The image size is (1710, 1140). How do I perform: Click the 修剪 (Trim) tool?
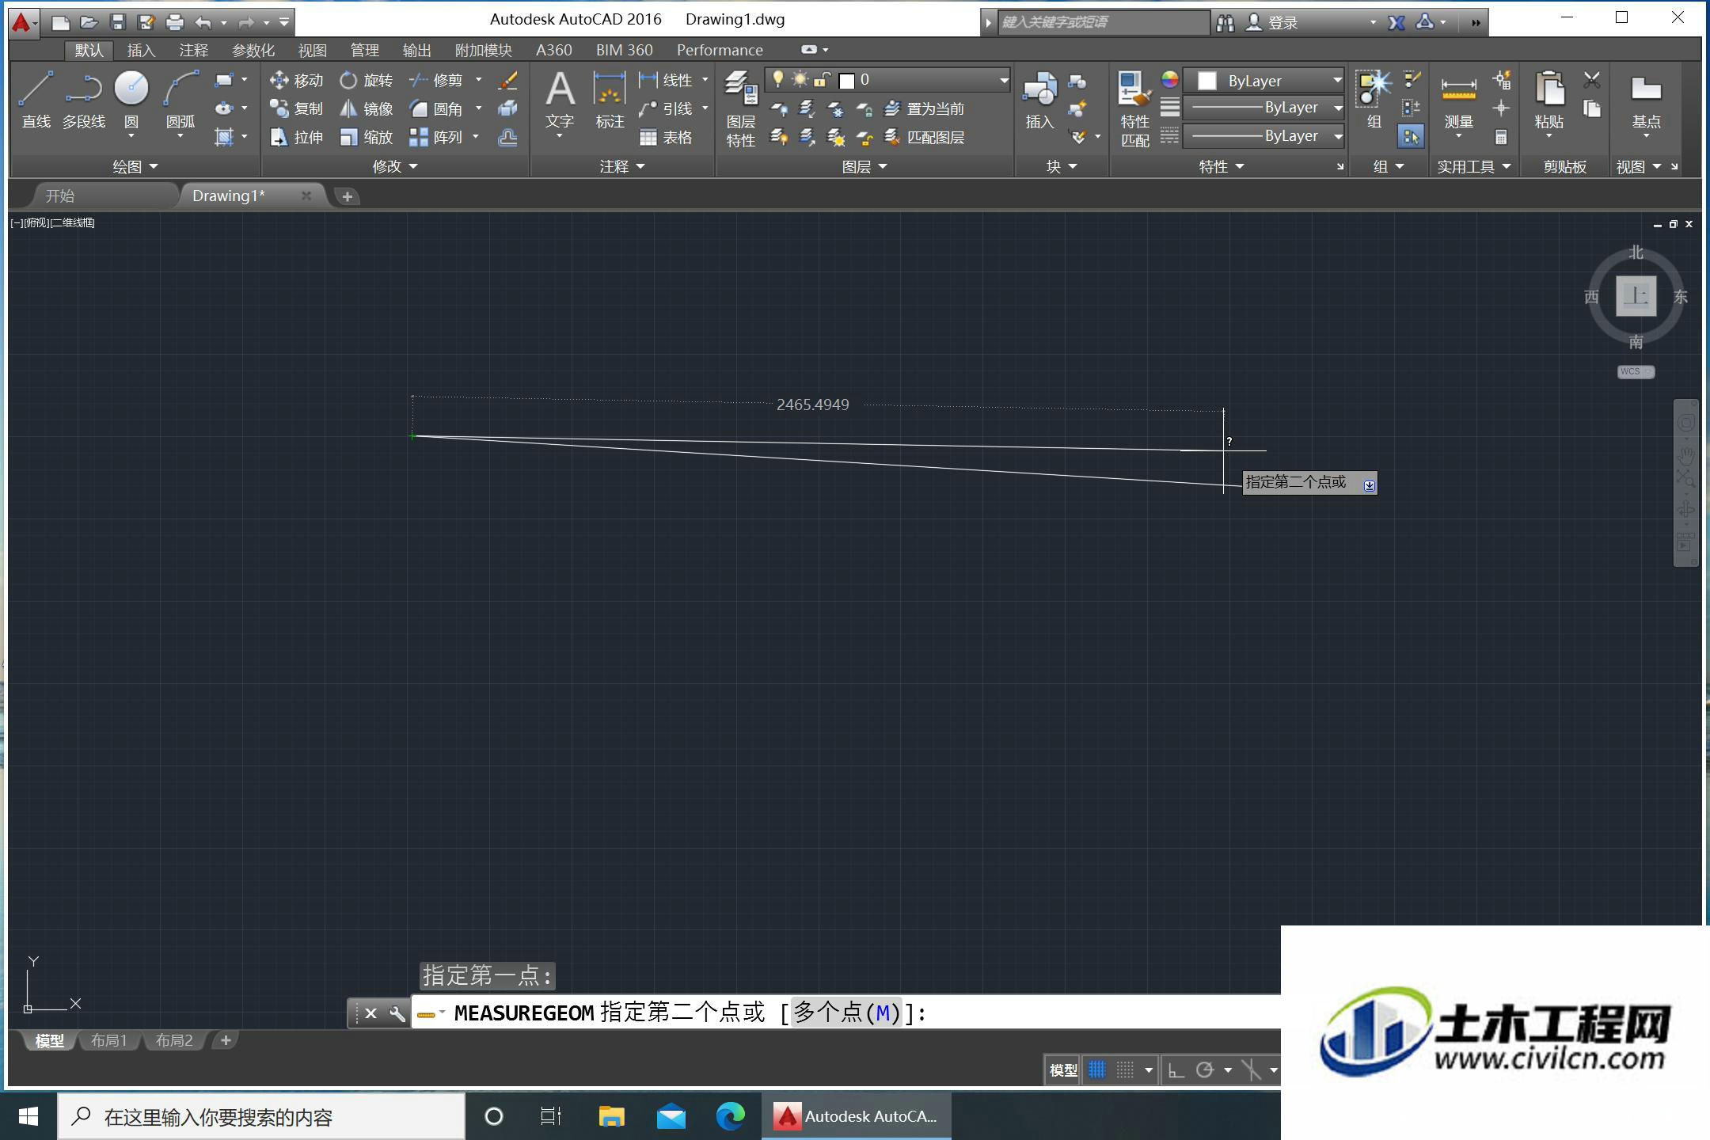pos(436,80)
